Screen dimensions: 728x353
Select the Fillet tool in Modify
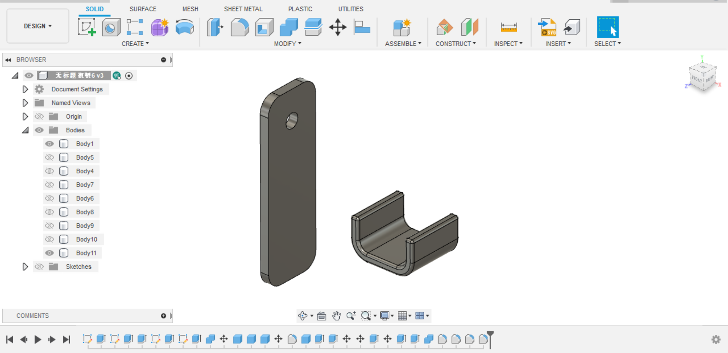click(240, 27)
